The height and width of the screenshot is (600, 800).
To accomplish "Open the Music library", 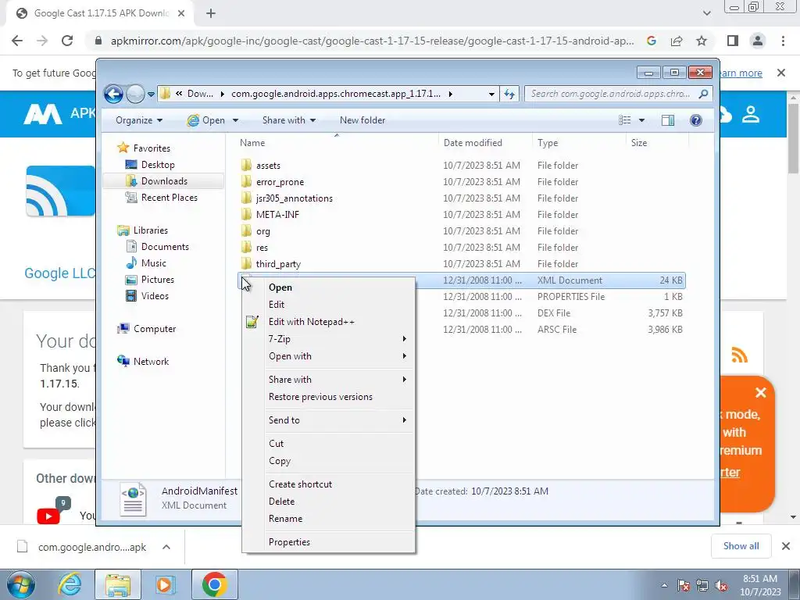I will pos(153,263).
